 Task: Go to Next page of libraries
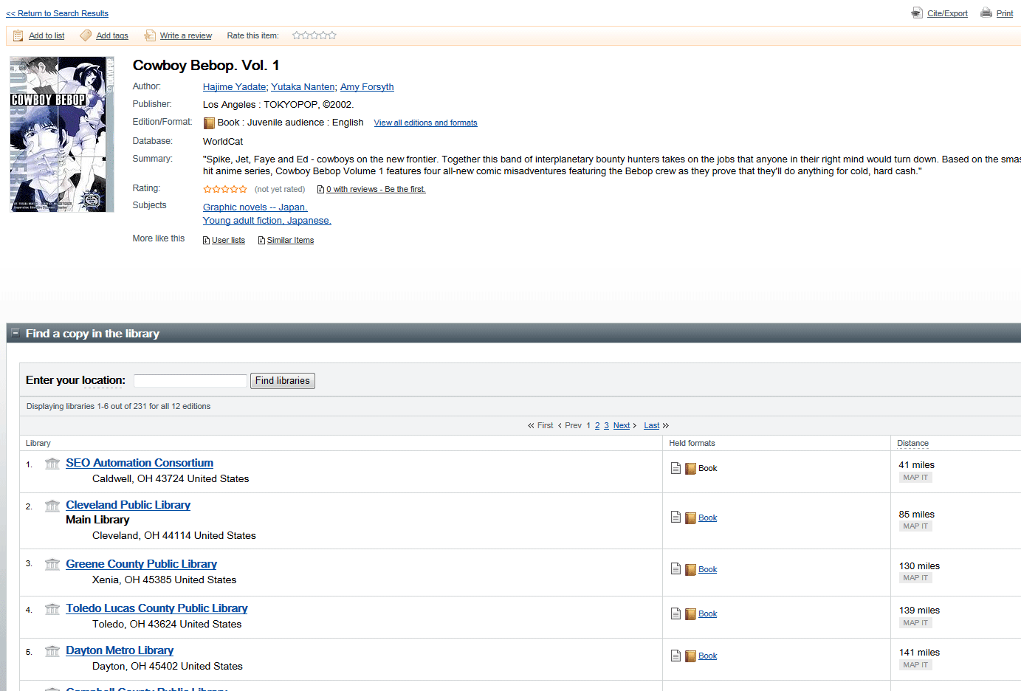point(622,426)
